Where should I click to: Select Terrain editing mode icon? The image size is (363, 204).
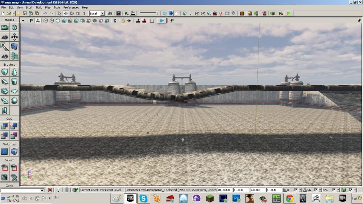5,37
